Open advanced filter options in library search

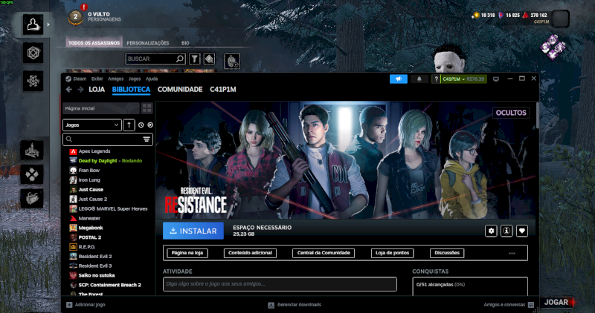pyautogui.click(x=147, y=139)
